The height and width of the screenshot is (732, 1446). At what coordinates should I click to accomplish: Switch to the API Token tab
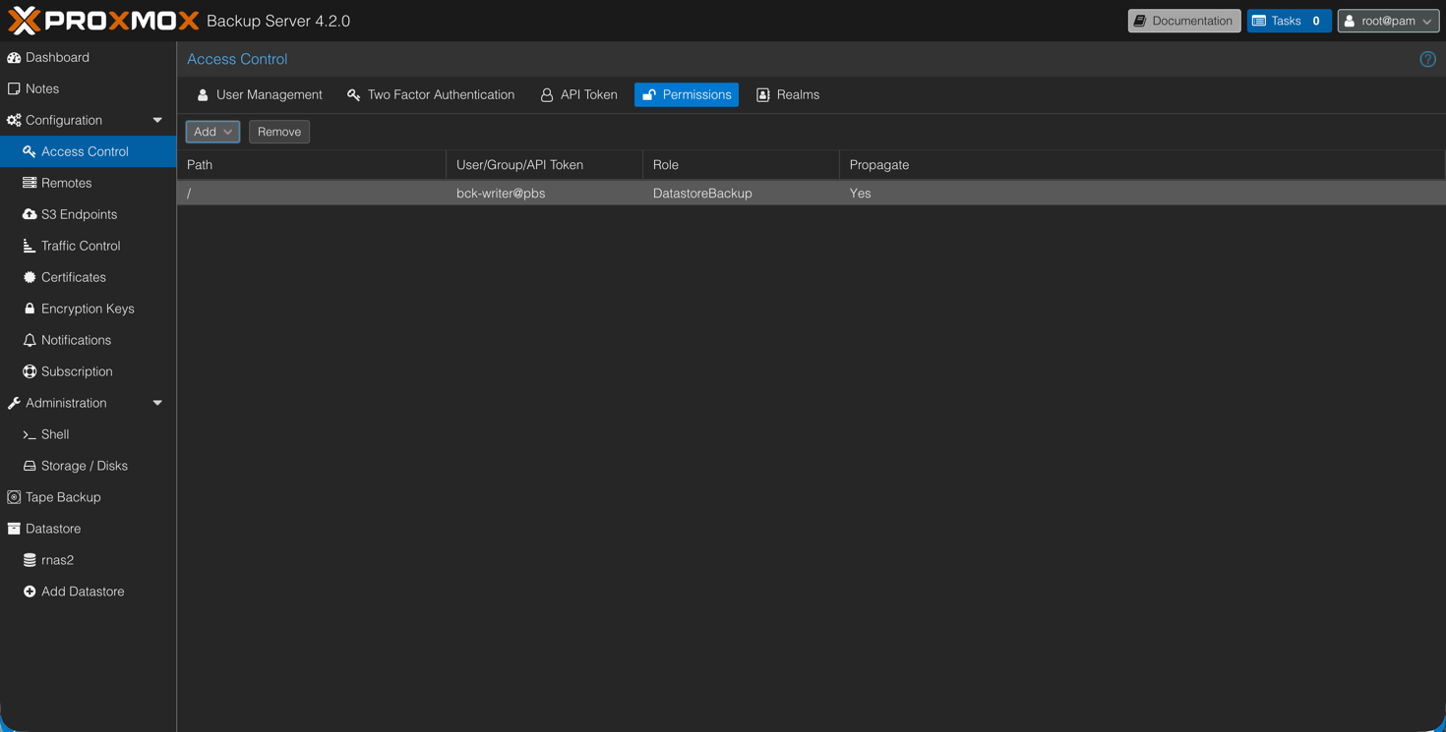coord(578,94)
